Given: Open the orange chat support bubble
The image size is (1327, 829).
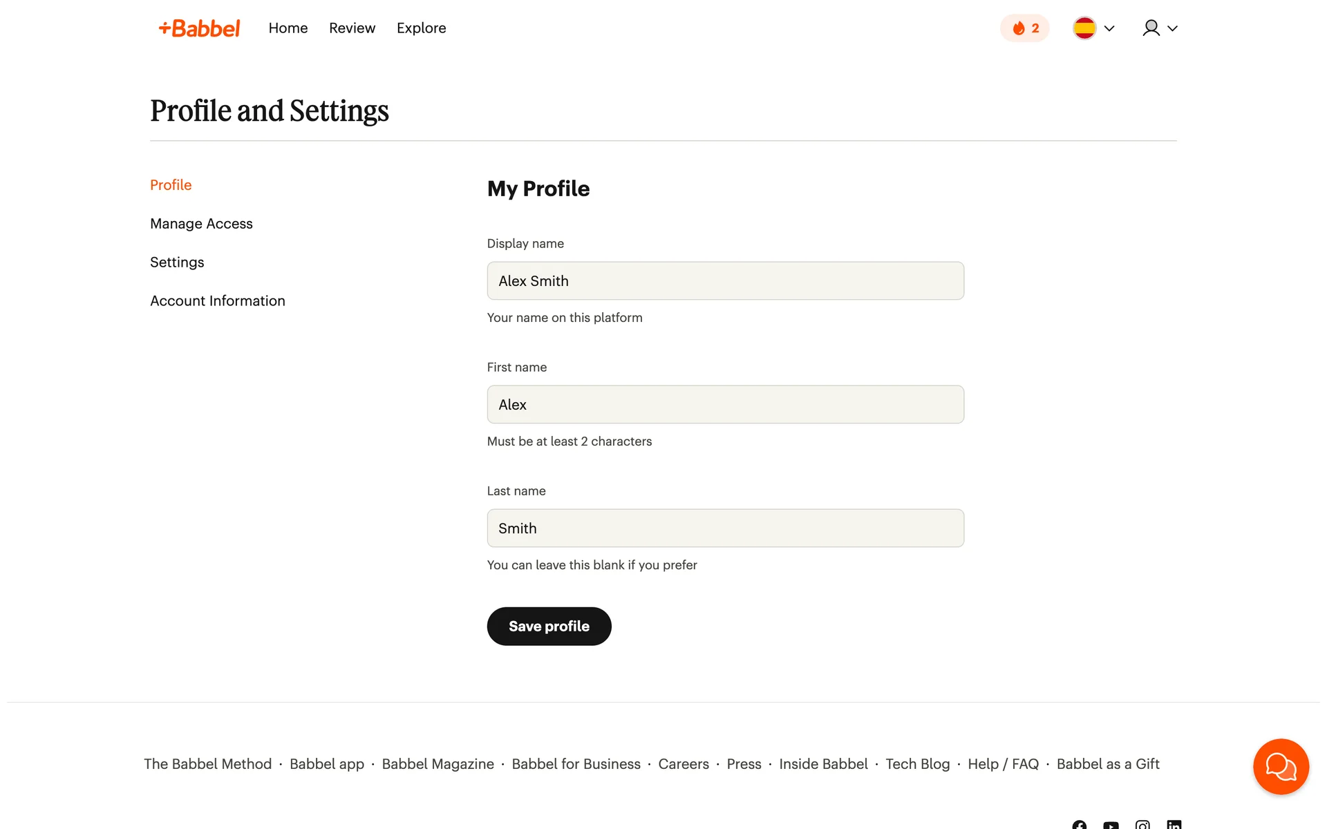Looking at the screenshot, I should click(x=1281, y=766).
